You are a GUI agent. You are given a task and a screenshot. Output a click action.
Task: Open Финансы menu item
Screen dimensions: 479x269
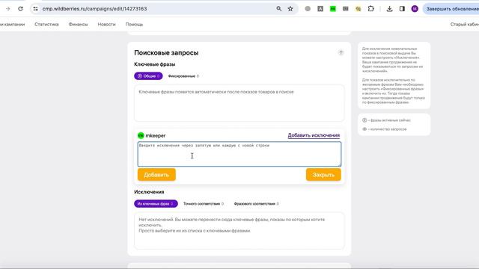click(78, 24)
